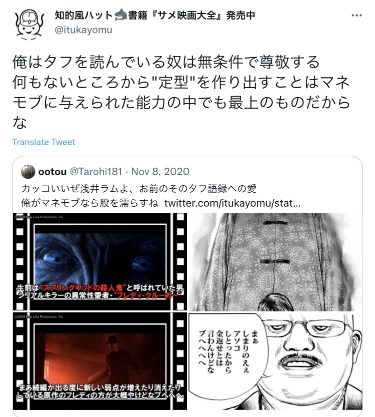View the red silhouette film frame image
Screen dimensions: 375x417
100,361
